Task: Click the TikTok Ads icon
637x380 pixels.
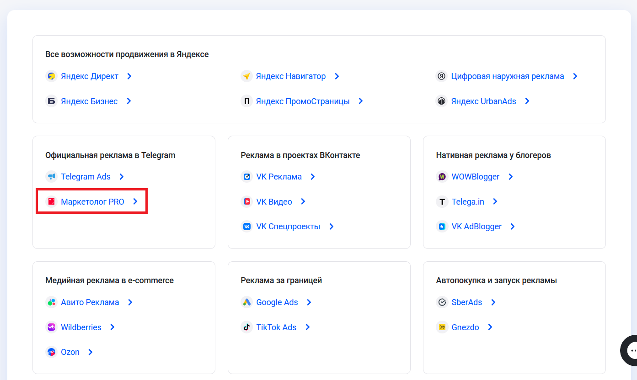Action: (x=246, y=327)
